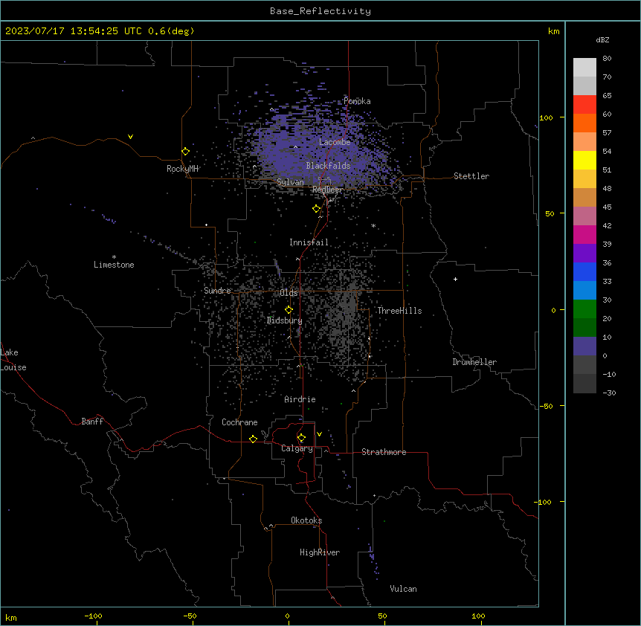Click the Strathmore label
Viewport: 641px width, 626px height.
[384, 452]
